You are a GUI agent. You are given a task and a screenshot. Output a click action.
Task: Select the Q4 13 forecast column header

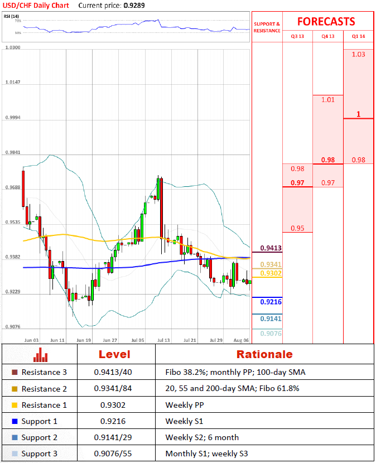pyautogui.click(x=328, y=36)
